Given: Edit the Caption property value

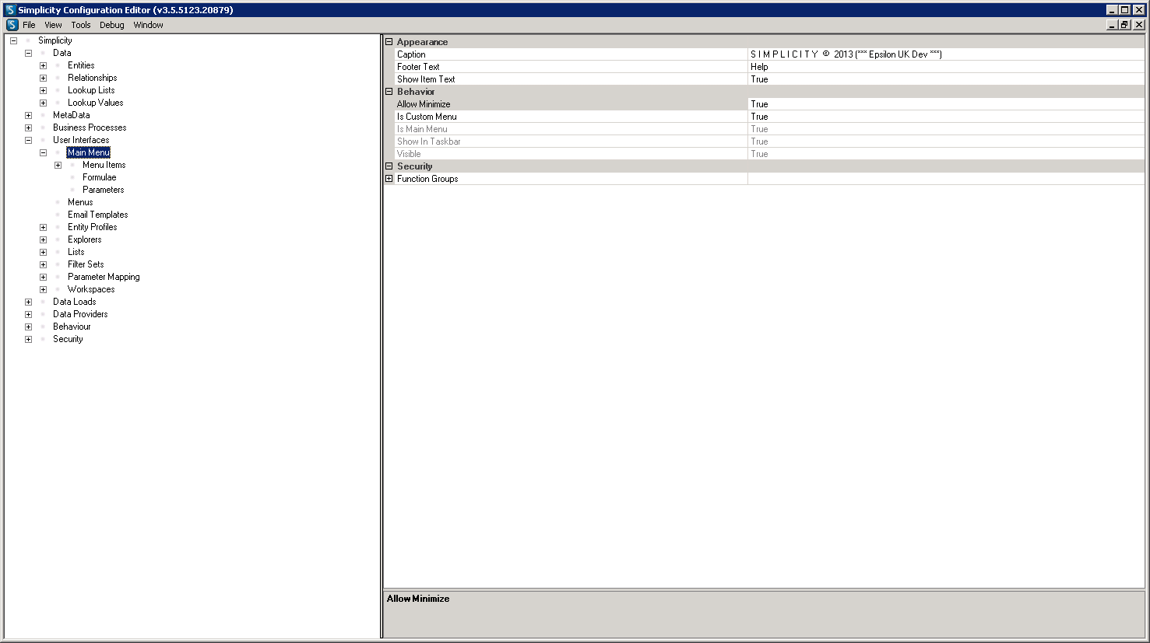Looking at the screenshot, I should coord(946,54).
